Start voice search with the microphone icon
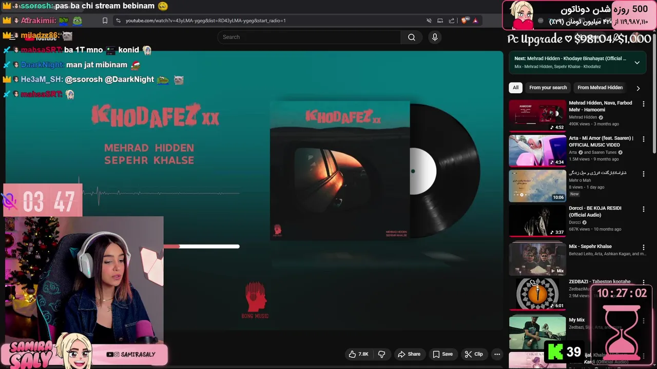The image size is (657, 369). (x=435, y=37)
